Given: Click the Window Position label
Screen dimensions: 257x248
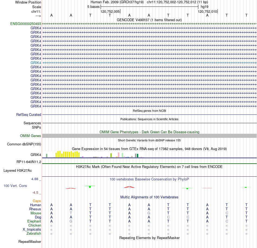Looking at the screenshot, I should pyautogui.click(x=28, y=2).
